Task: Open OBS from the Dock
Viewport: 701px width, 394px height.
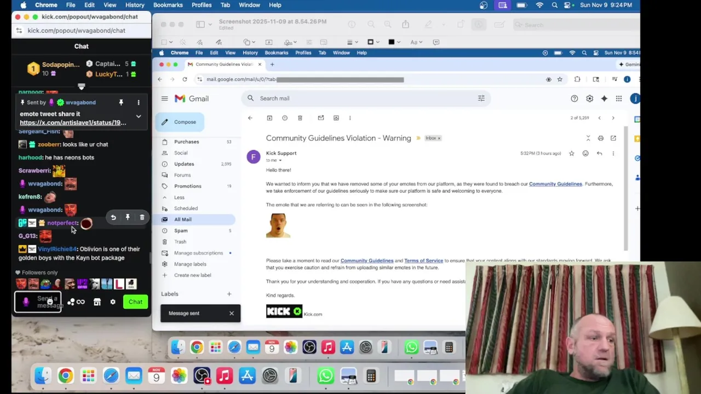Action: tap(202, 375)
